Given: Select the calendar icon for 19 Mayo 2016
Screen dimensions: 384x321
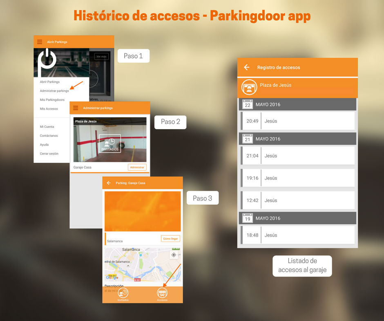Looking at the screenshot, I should click(x=247, y=218).
